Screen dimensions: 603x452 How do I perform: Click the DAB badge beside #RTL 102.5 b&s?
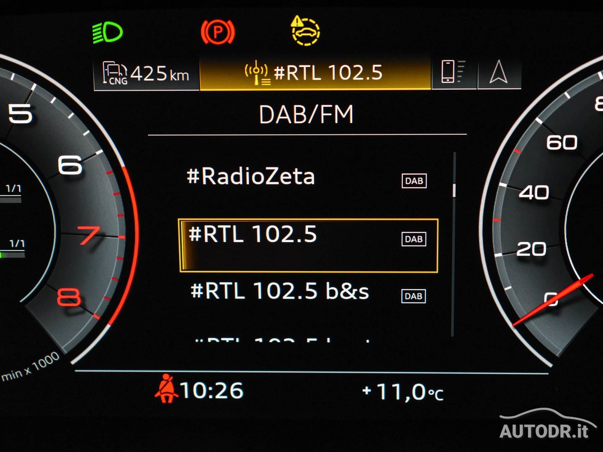413,296
